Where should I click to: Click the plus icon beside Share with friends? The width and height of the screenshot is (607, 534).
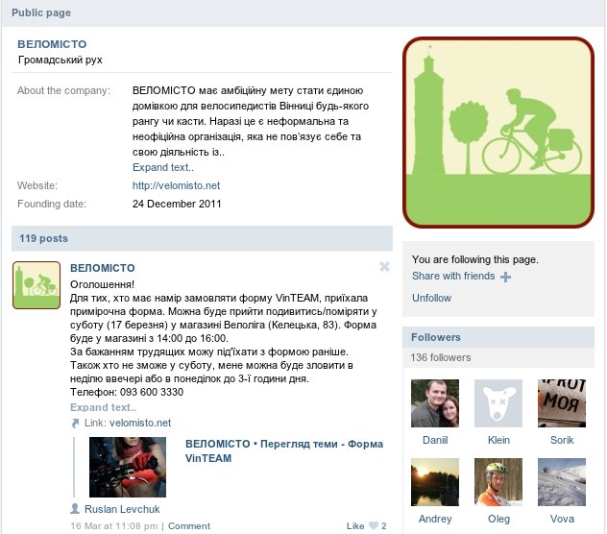(x=505, y=277)
